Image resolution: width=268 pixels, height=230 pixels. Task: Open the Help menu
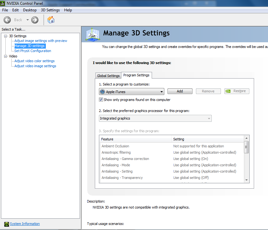[68, 10]
